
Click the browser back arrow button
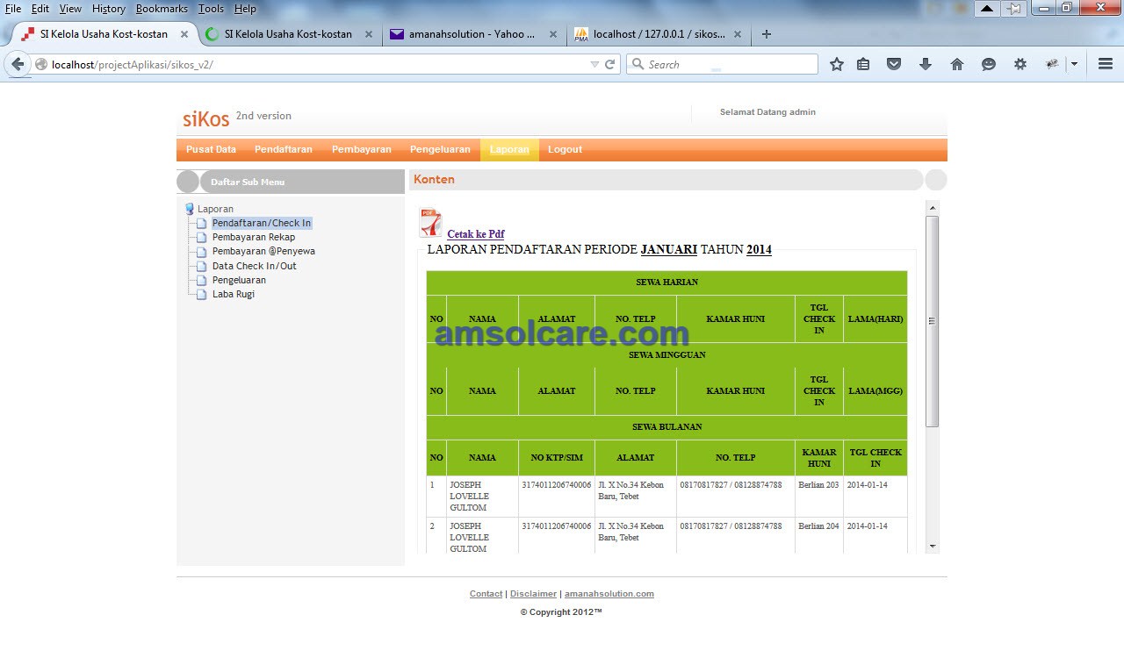(18, 64)
